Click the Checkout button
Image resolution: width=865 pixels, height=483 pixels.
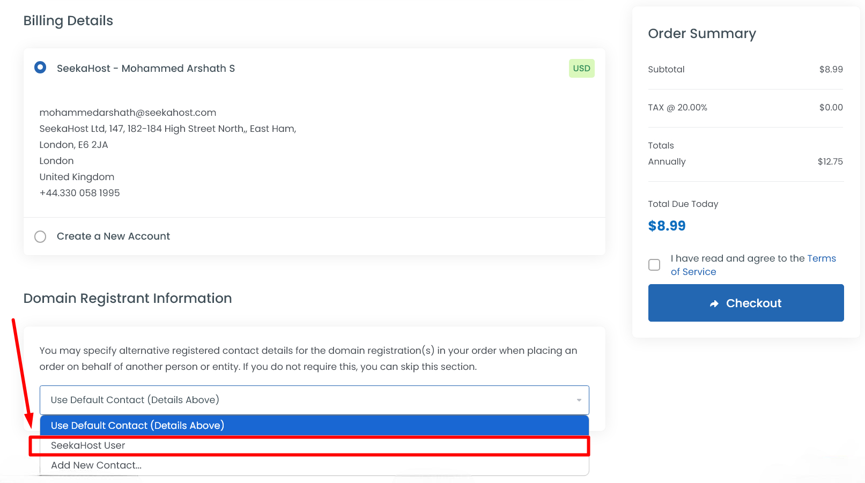tap(746, 303)
